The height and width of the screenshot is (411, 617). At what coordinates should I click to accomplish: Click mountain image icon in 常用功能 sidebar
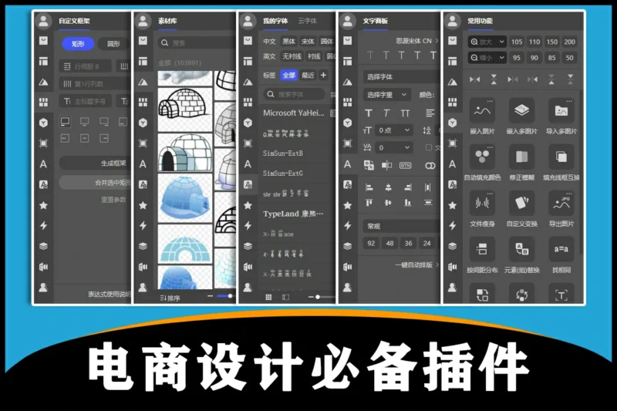(x=453, y=82)
